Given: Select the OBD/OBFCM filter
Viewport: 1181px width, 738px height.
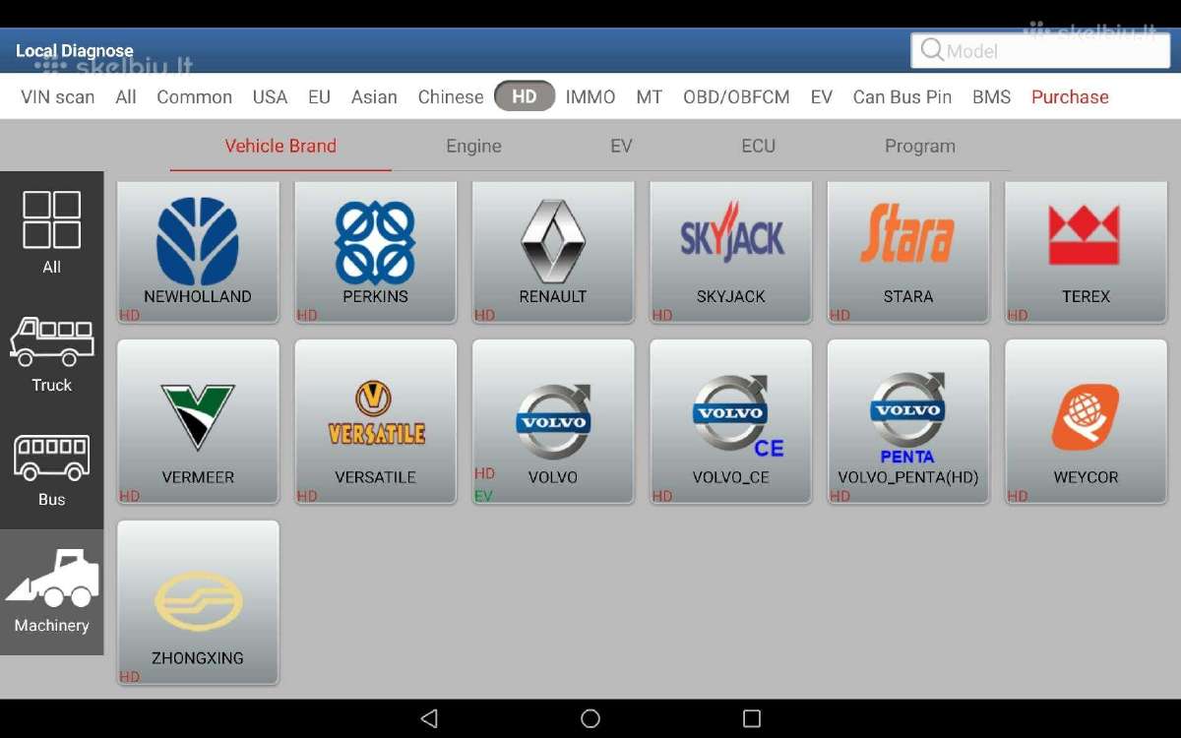Looking at the screenshot, I should (x=736, y=96).
